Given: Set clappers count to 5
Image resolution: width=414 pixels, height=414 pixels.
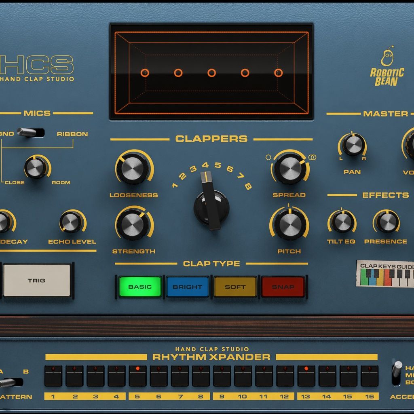Looking at the screenshot, I should coord(218,165).
